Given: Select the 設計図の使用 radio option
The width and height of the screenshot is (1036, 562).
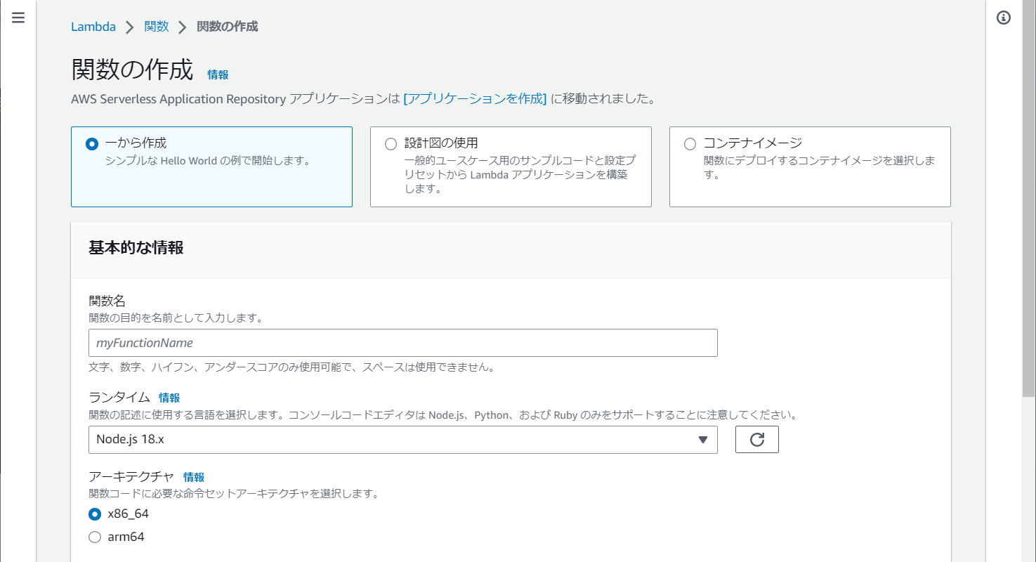Looking at the screenshot, I should coord(391,144).
